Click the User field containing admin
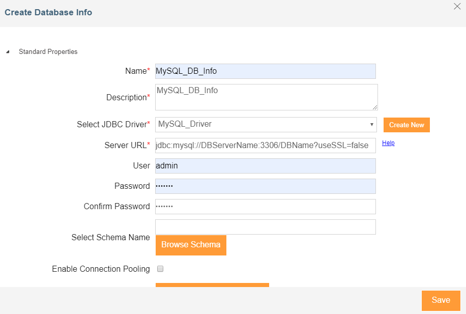 click(x=266, y=166)
